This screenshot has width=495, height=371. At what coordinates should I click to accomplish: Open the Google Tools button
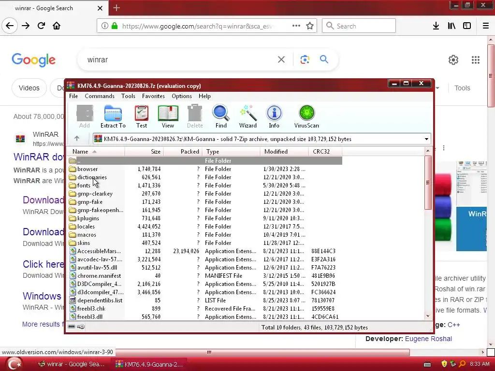click(462, 88)
